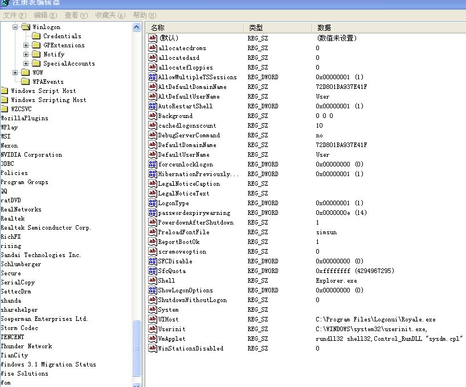The height and width of the screenshot is (387, 466).
Task: Click the simsun data value
Action: (x=326, y=232)
